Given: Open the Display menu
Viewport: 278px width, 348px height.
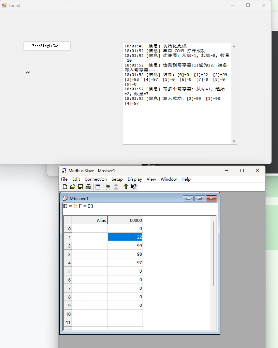Looking at the screenshot, I should tap(134, 179).
